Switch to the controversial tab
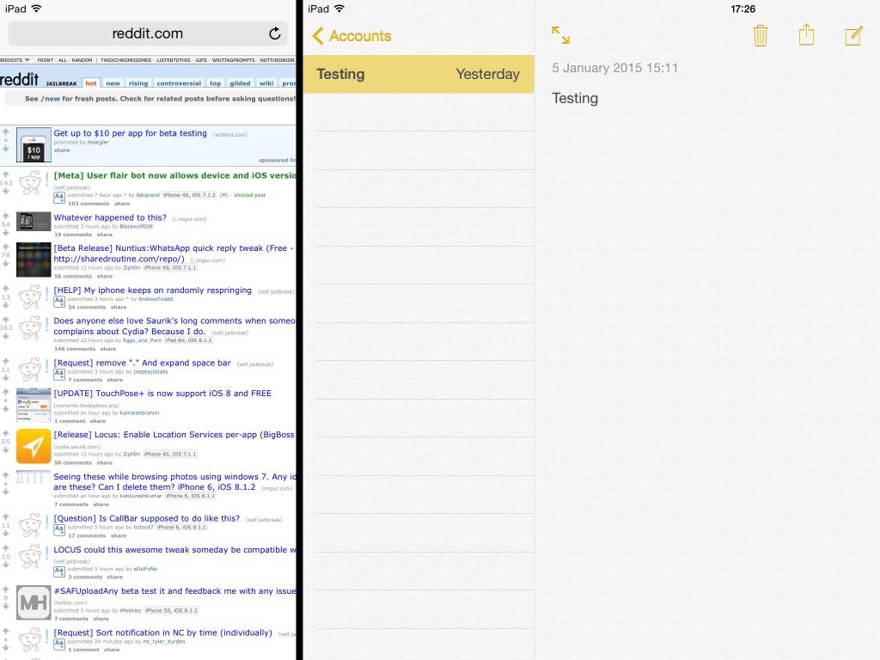This screenshot has width=880, height=660. [179, 83]
